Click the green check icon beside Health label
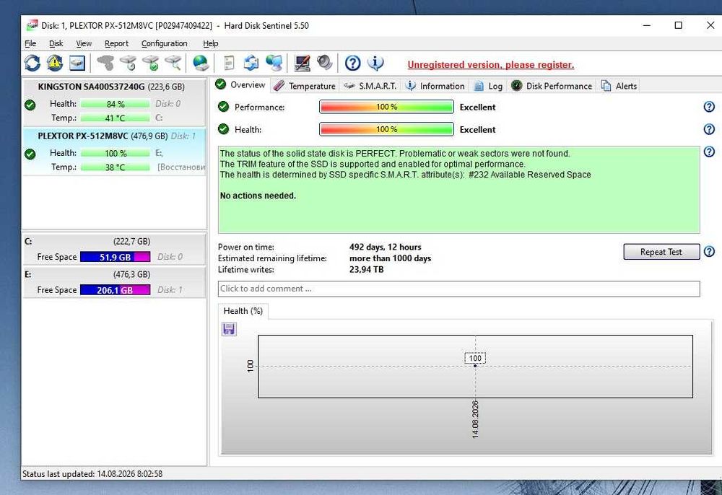Viewport: 722px width, 495px height. click(223, 129)
